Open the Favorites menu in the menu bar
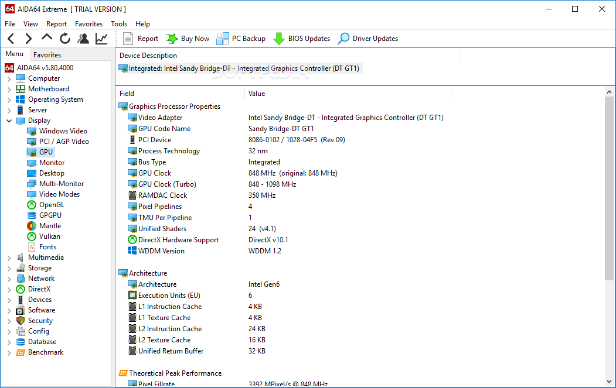 click(x=89, y=24)
